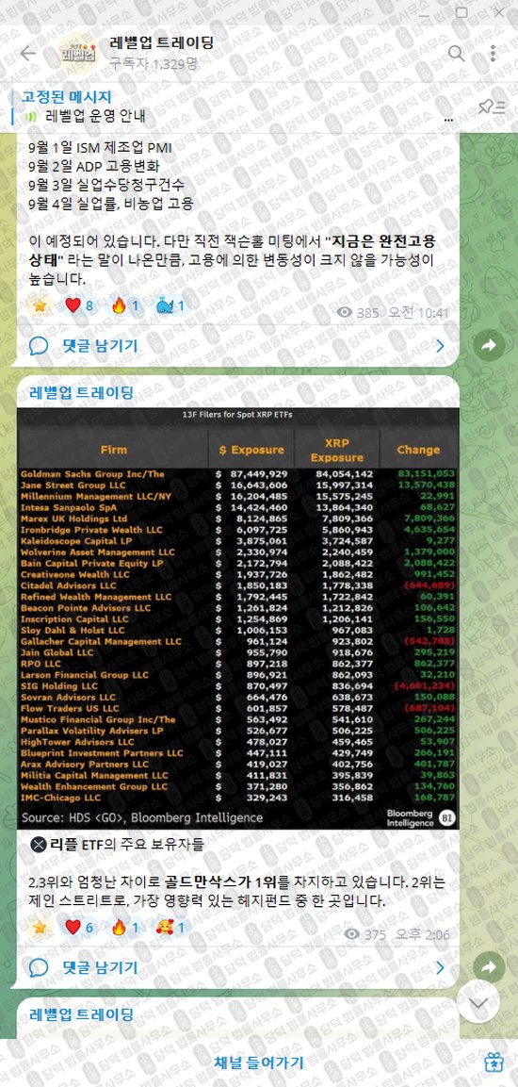Viewport: 518px width, 1087px height.
Task: Click the line 9월 2일 ADP 고용변화
Action: (94, 166)
